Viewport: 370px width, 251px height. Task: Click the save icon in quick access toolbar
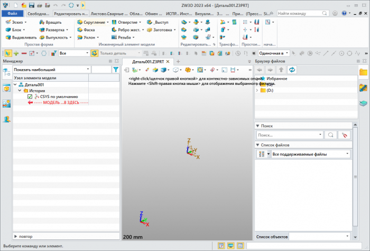tap(33, 5)
